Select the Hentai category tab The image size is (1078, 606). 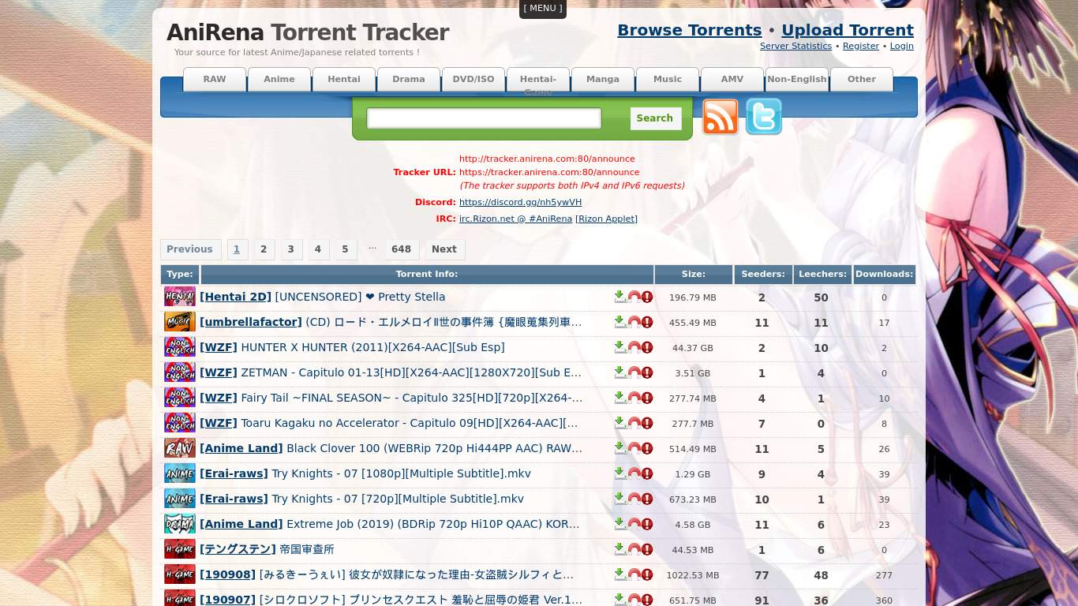[x=344, y=80]
